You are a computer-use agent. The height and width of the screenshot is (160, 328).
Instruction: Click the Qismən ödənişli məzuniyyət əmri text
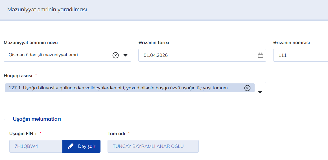43,55
